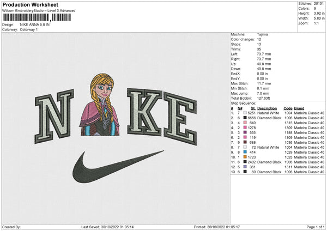This screenshot has width=327, height=231.
Task: Click the Wilcom EmbroideryStudio Level 3 Advanced text
Action: pyautogui.click(x=39, y=11)
